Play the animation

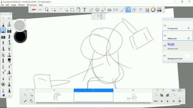pyautogui.click(x=168, y=101)
